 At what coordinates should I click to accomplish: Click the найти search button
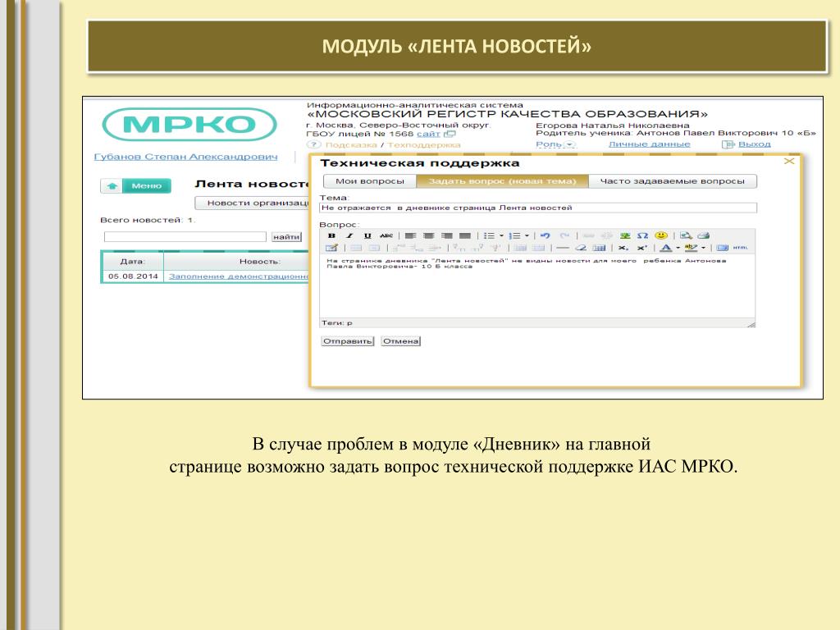tap(286, 237)
